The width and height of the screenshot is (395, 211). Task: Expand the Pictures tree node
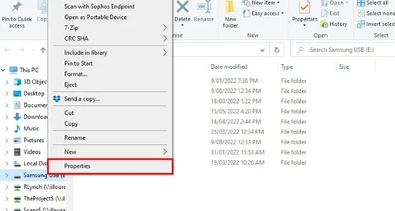click(7, 140)
